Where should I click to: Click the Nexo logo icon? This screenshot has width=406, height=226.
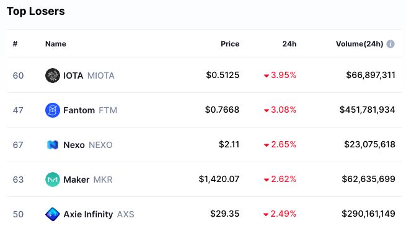[x=53, y=145]
